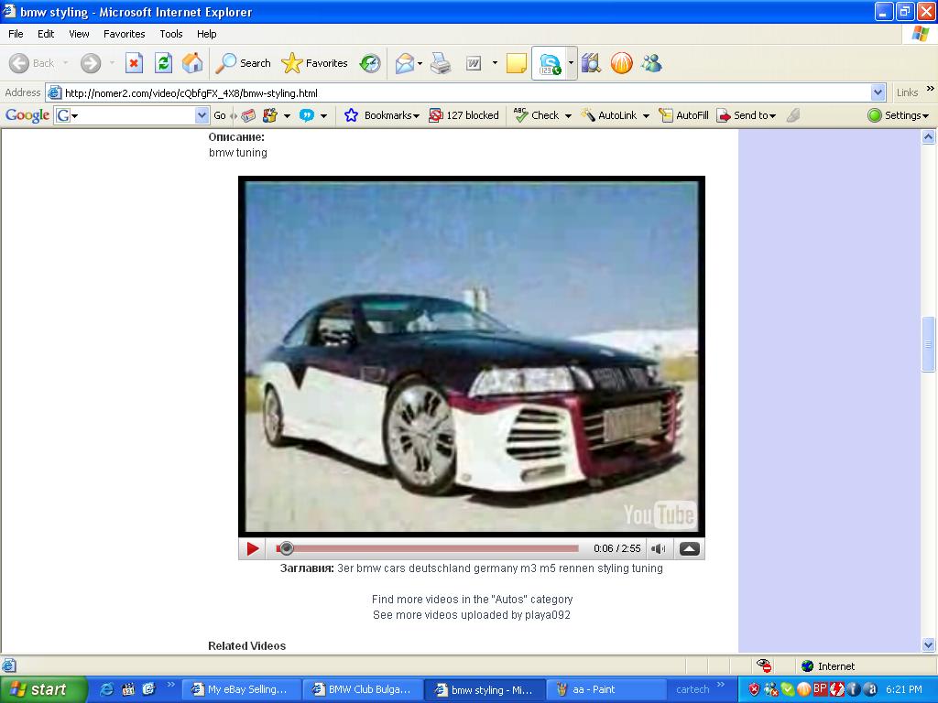Open the Research books icon

pos(591,63)
